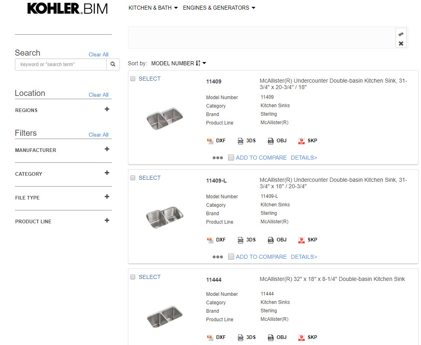Download SKP file for model 11444

coord(308,337)
